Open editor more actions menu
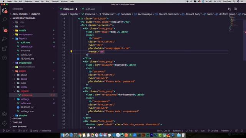 point(241,9)
